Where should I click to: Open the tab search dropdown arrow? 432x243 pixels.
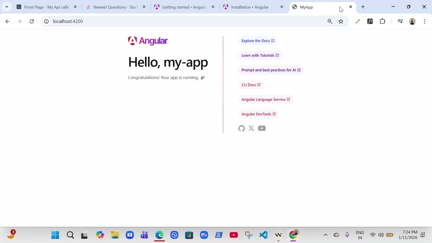click(x=6, y=7)
